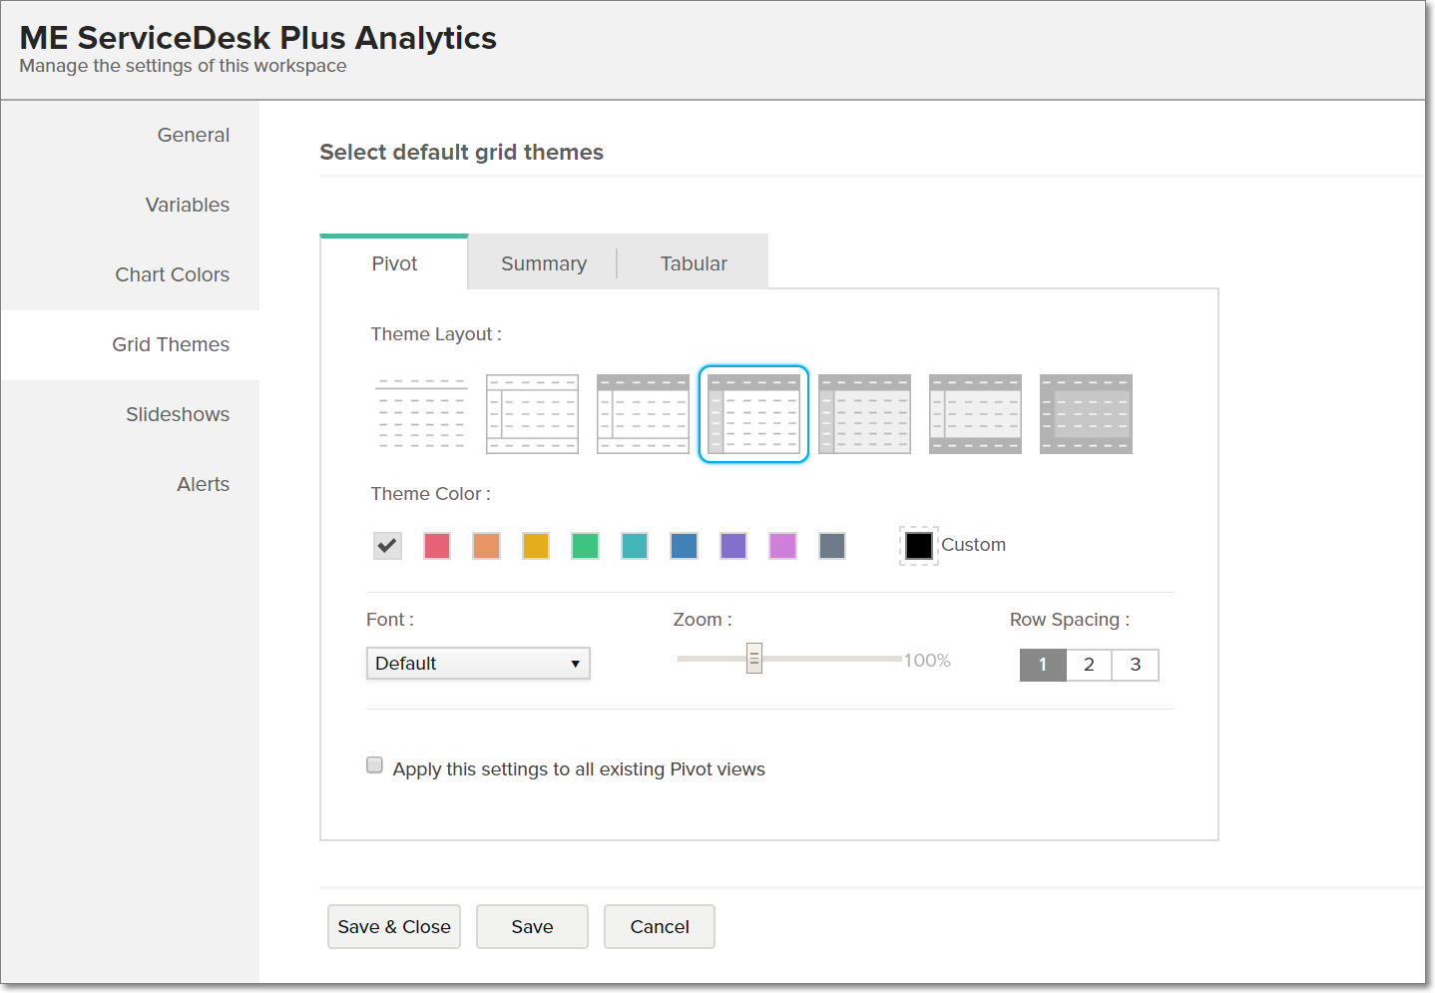This screenshot has height=993, width=1435.
Task: Select the seventh dark gray layout
Action: pyautogui.click(x=1086, y=414)
